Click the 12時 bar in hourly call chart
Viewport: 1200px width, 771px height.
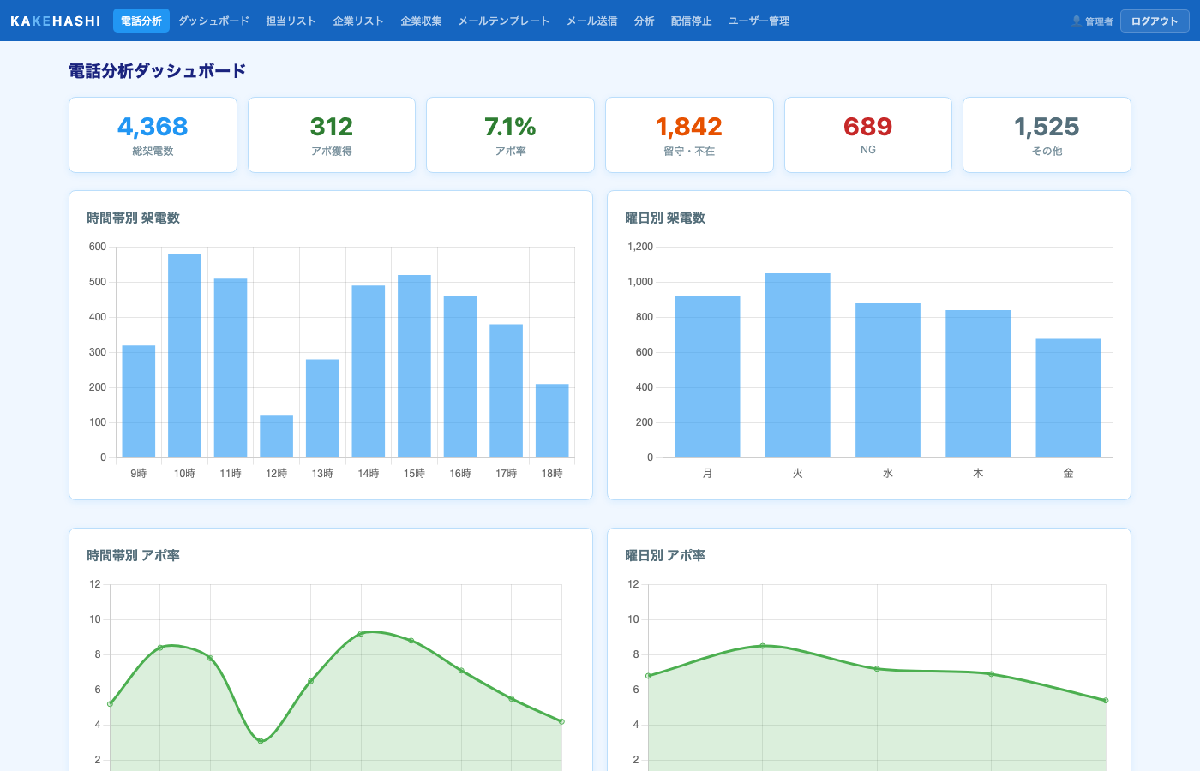point(276,436)
